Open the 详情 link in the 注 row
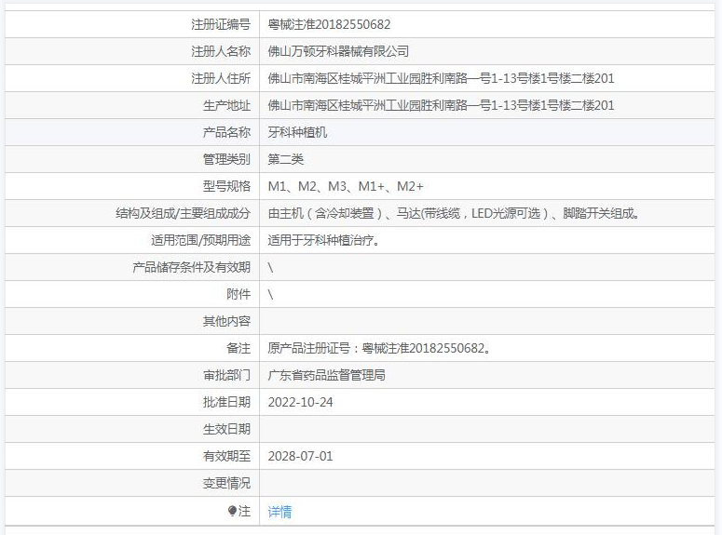722x535 pixels. click(x=279, y=512)
